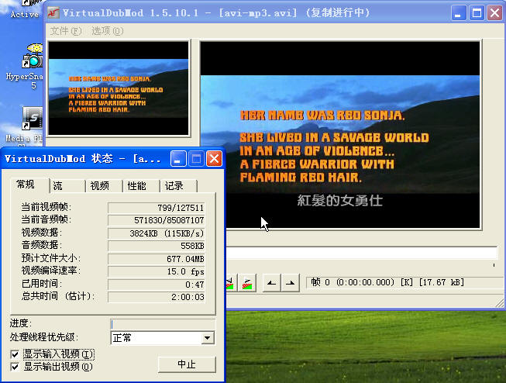This screenshot has width=506, height=383.
Task: Open HyperSnap 5 desktop shortcut
Action: tap(33, 66)
